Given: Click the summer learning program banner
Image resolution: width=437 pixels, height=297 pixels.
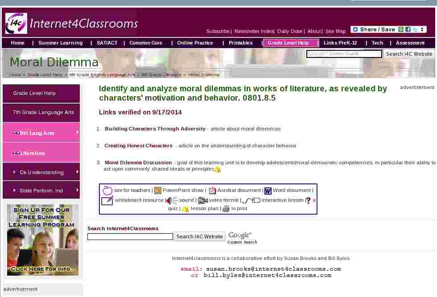Looking at the screenshot, I should [x=43, y=240].
